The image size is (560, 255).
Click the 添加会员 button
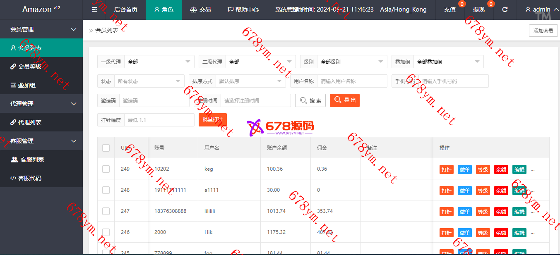(543, 31)
